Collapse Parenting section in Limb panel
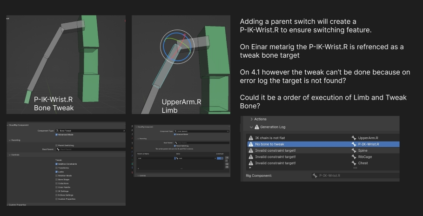The image size is (423, 216). (x=138, y=139)
